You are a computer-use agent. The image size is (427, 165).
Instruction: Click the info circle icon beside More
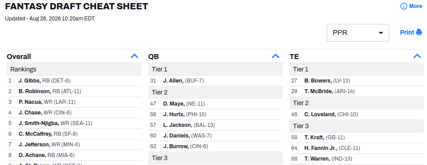tap(403, 6)
